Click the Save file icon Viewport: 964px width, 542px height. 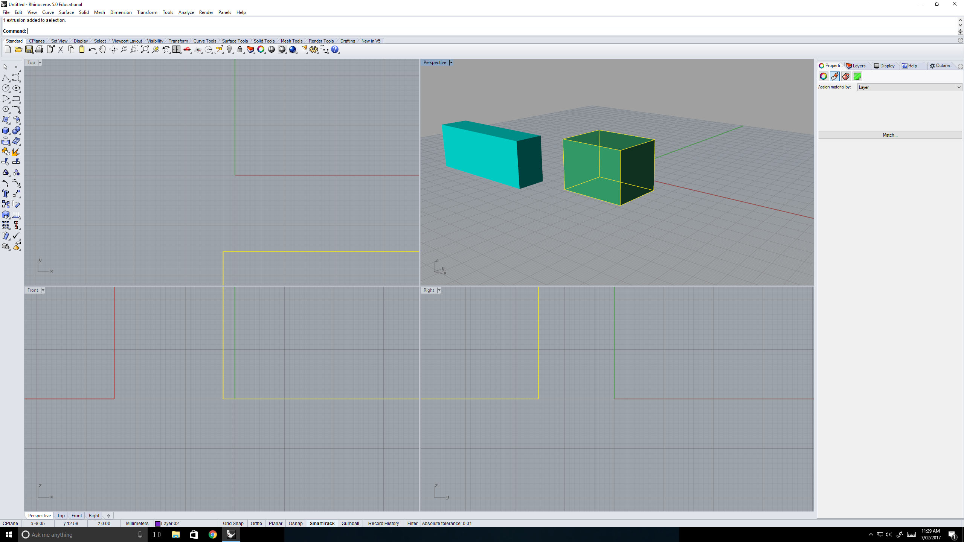29,50
